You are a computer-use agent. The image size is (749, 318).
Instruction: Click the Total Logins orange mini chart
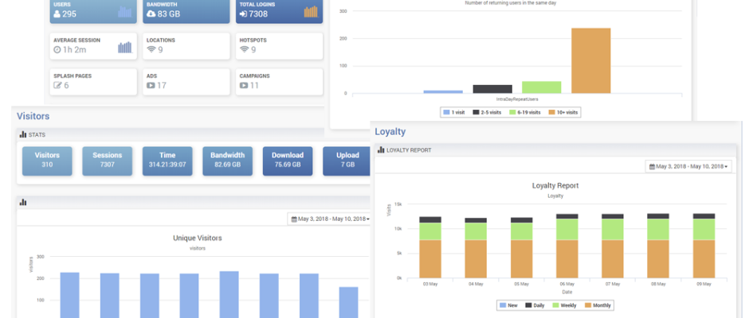pyautogui.click(x=311, y=12)
